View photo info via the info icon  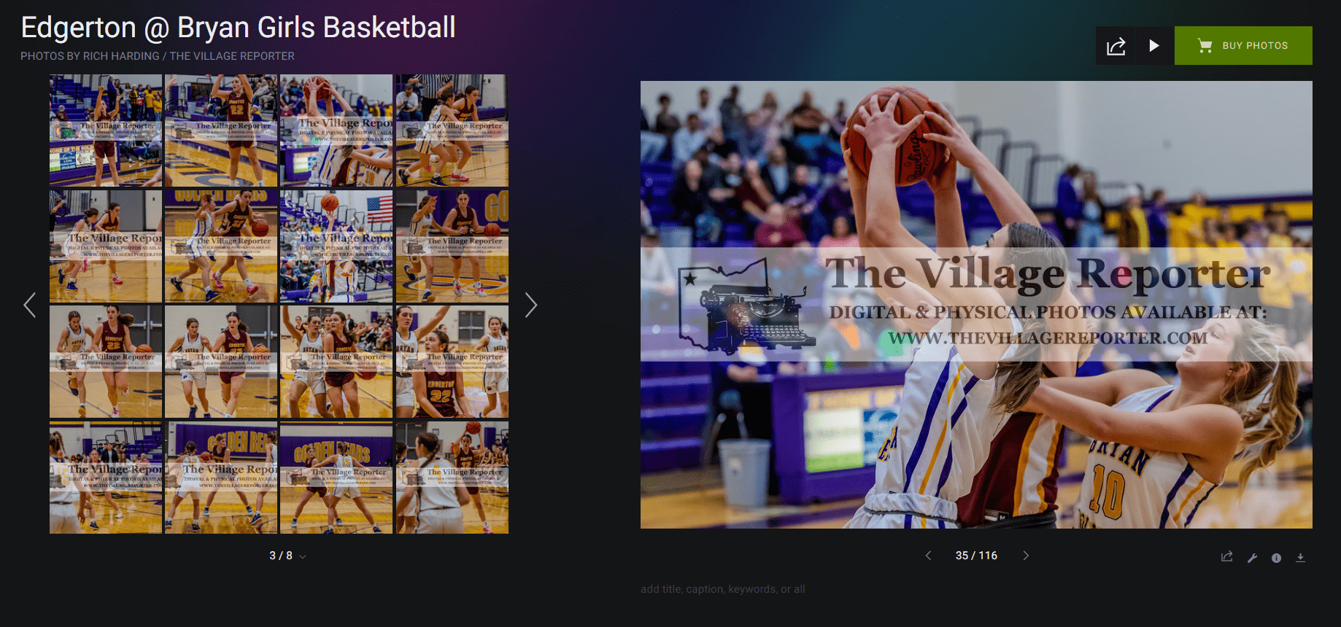pyautogui.click(x=1276, y=558)
